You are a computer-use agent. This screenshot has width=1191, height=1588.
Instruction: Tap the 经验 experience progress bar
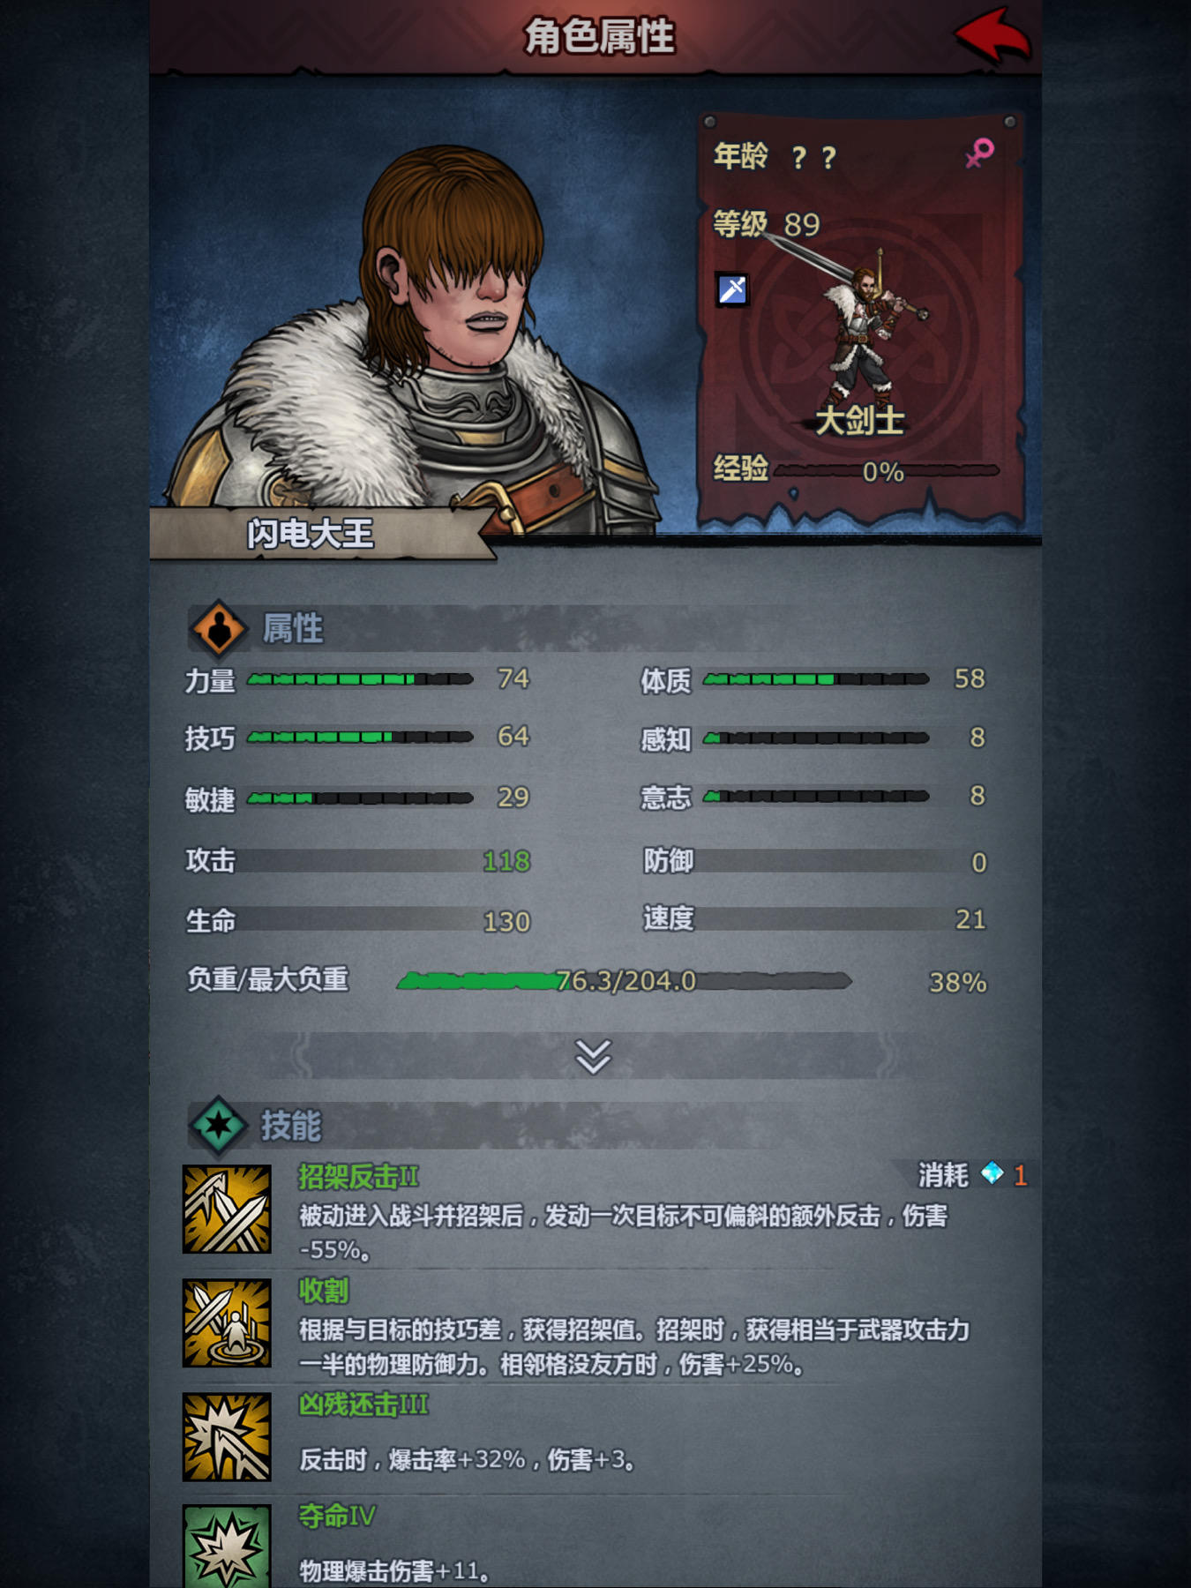(887, 471)
